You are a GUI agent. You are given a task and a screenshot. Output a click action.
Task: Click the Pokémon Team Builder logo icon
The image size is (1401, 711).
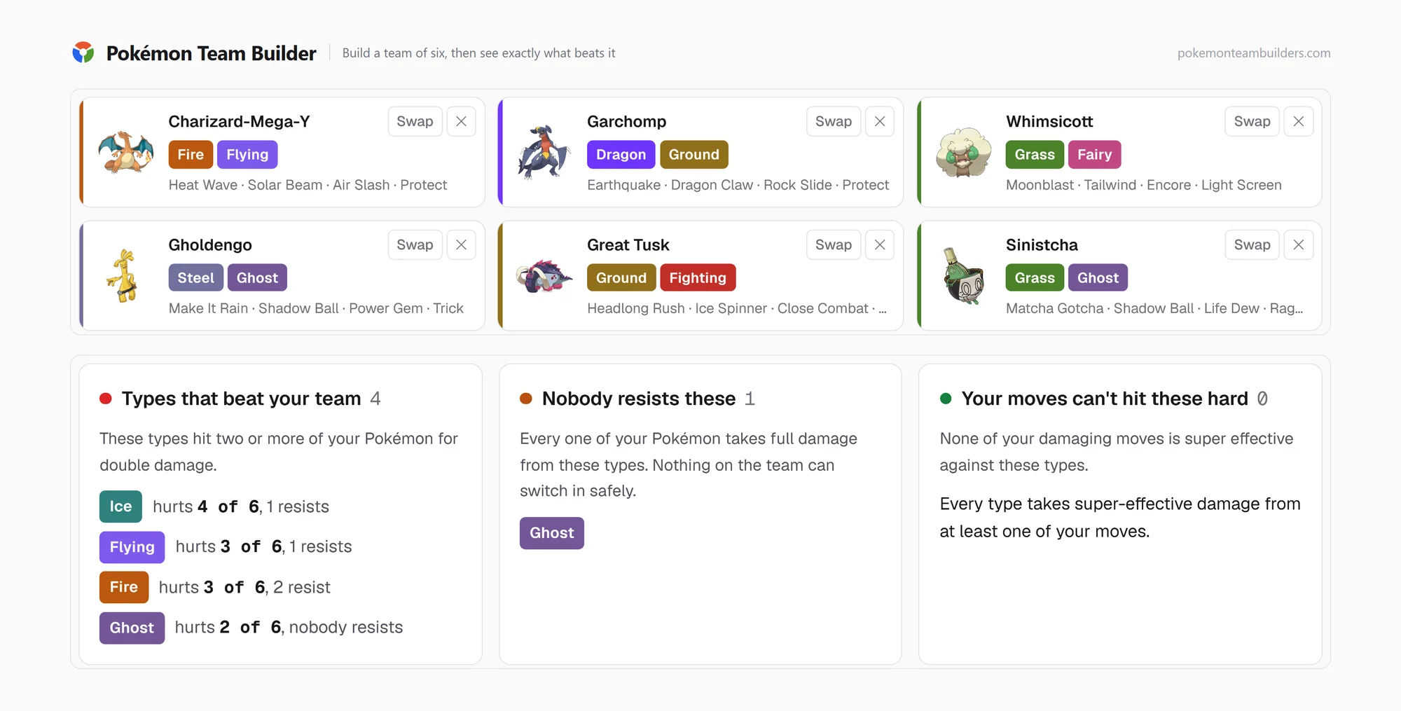pyautogui.click(x=83, y=53)
